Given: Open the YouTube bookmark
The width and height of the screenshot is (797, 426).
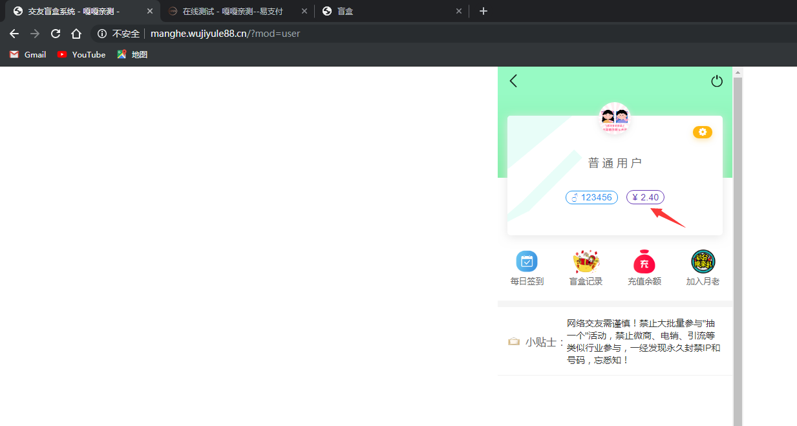Looking at the screenshot, I should coord(81,55).
